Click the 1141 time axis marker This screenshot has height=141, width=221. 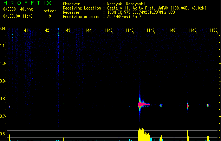point(24,30)
